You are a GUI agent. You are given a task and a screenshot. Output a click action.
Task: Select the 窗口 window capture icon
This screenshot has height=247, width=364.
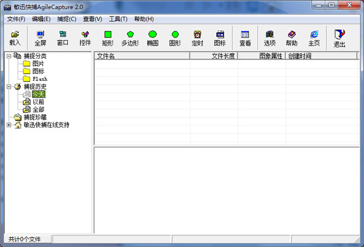[62, 38]
